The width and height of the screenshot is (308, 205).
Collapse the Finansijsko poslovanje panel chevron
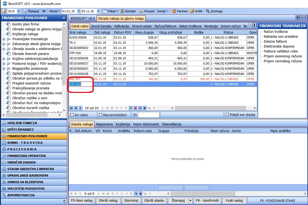[64, 18]
